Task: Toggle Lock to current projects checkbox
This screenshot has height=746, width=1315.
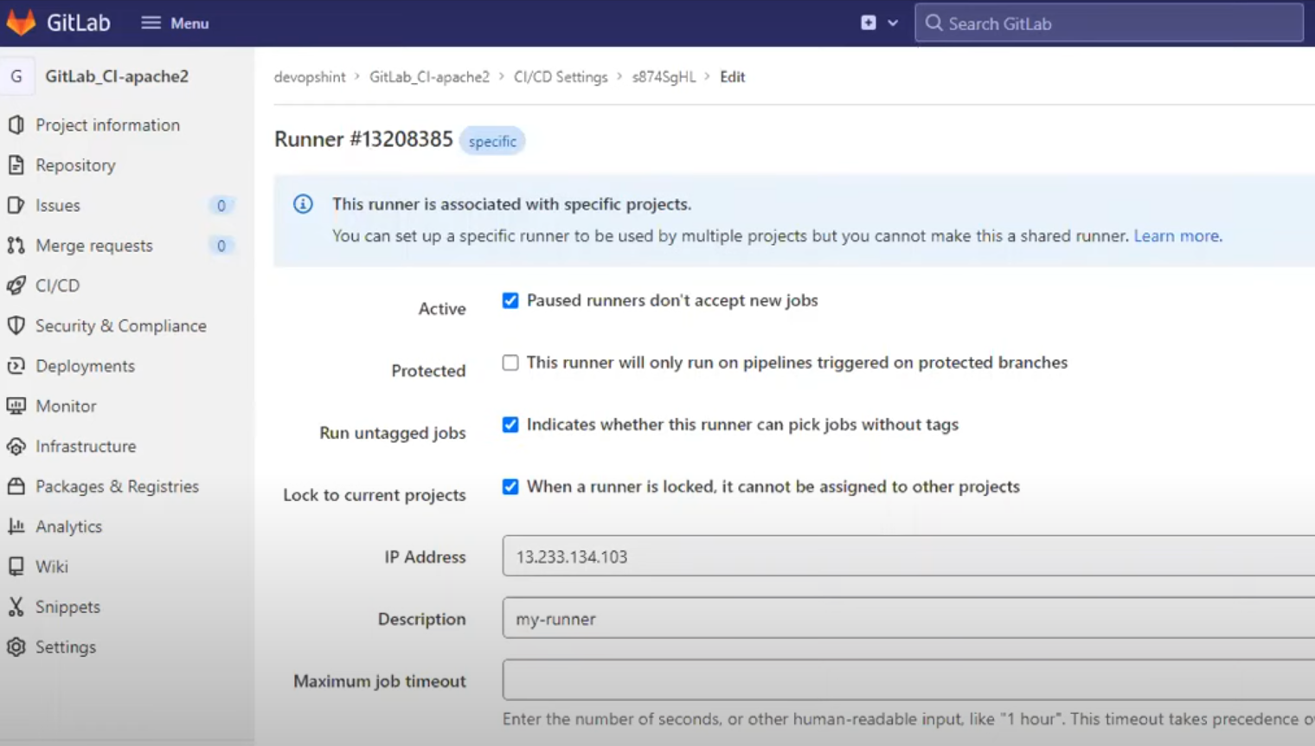Action: 510,486
